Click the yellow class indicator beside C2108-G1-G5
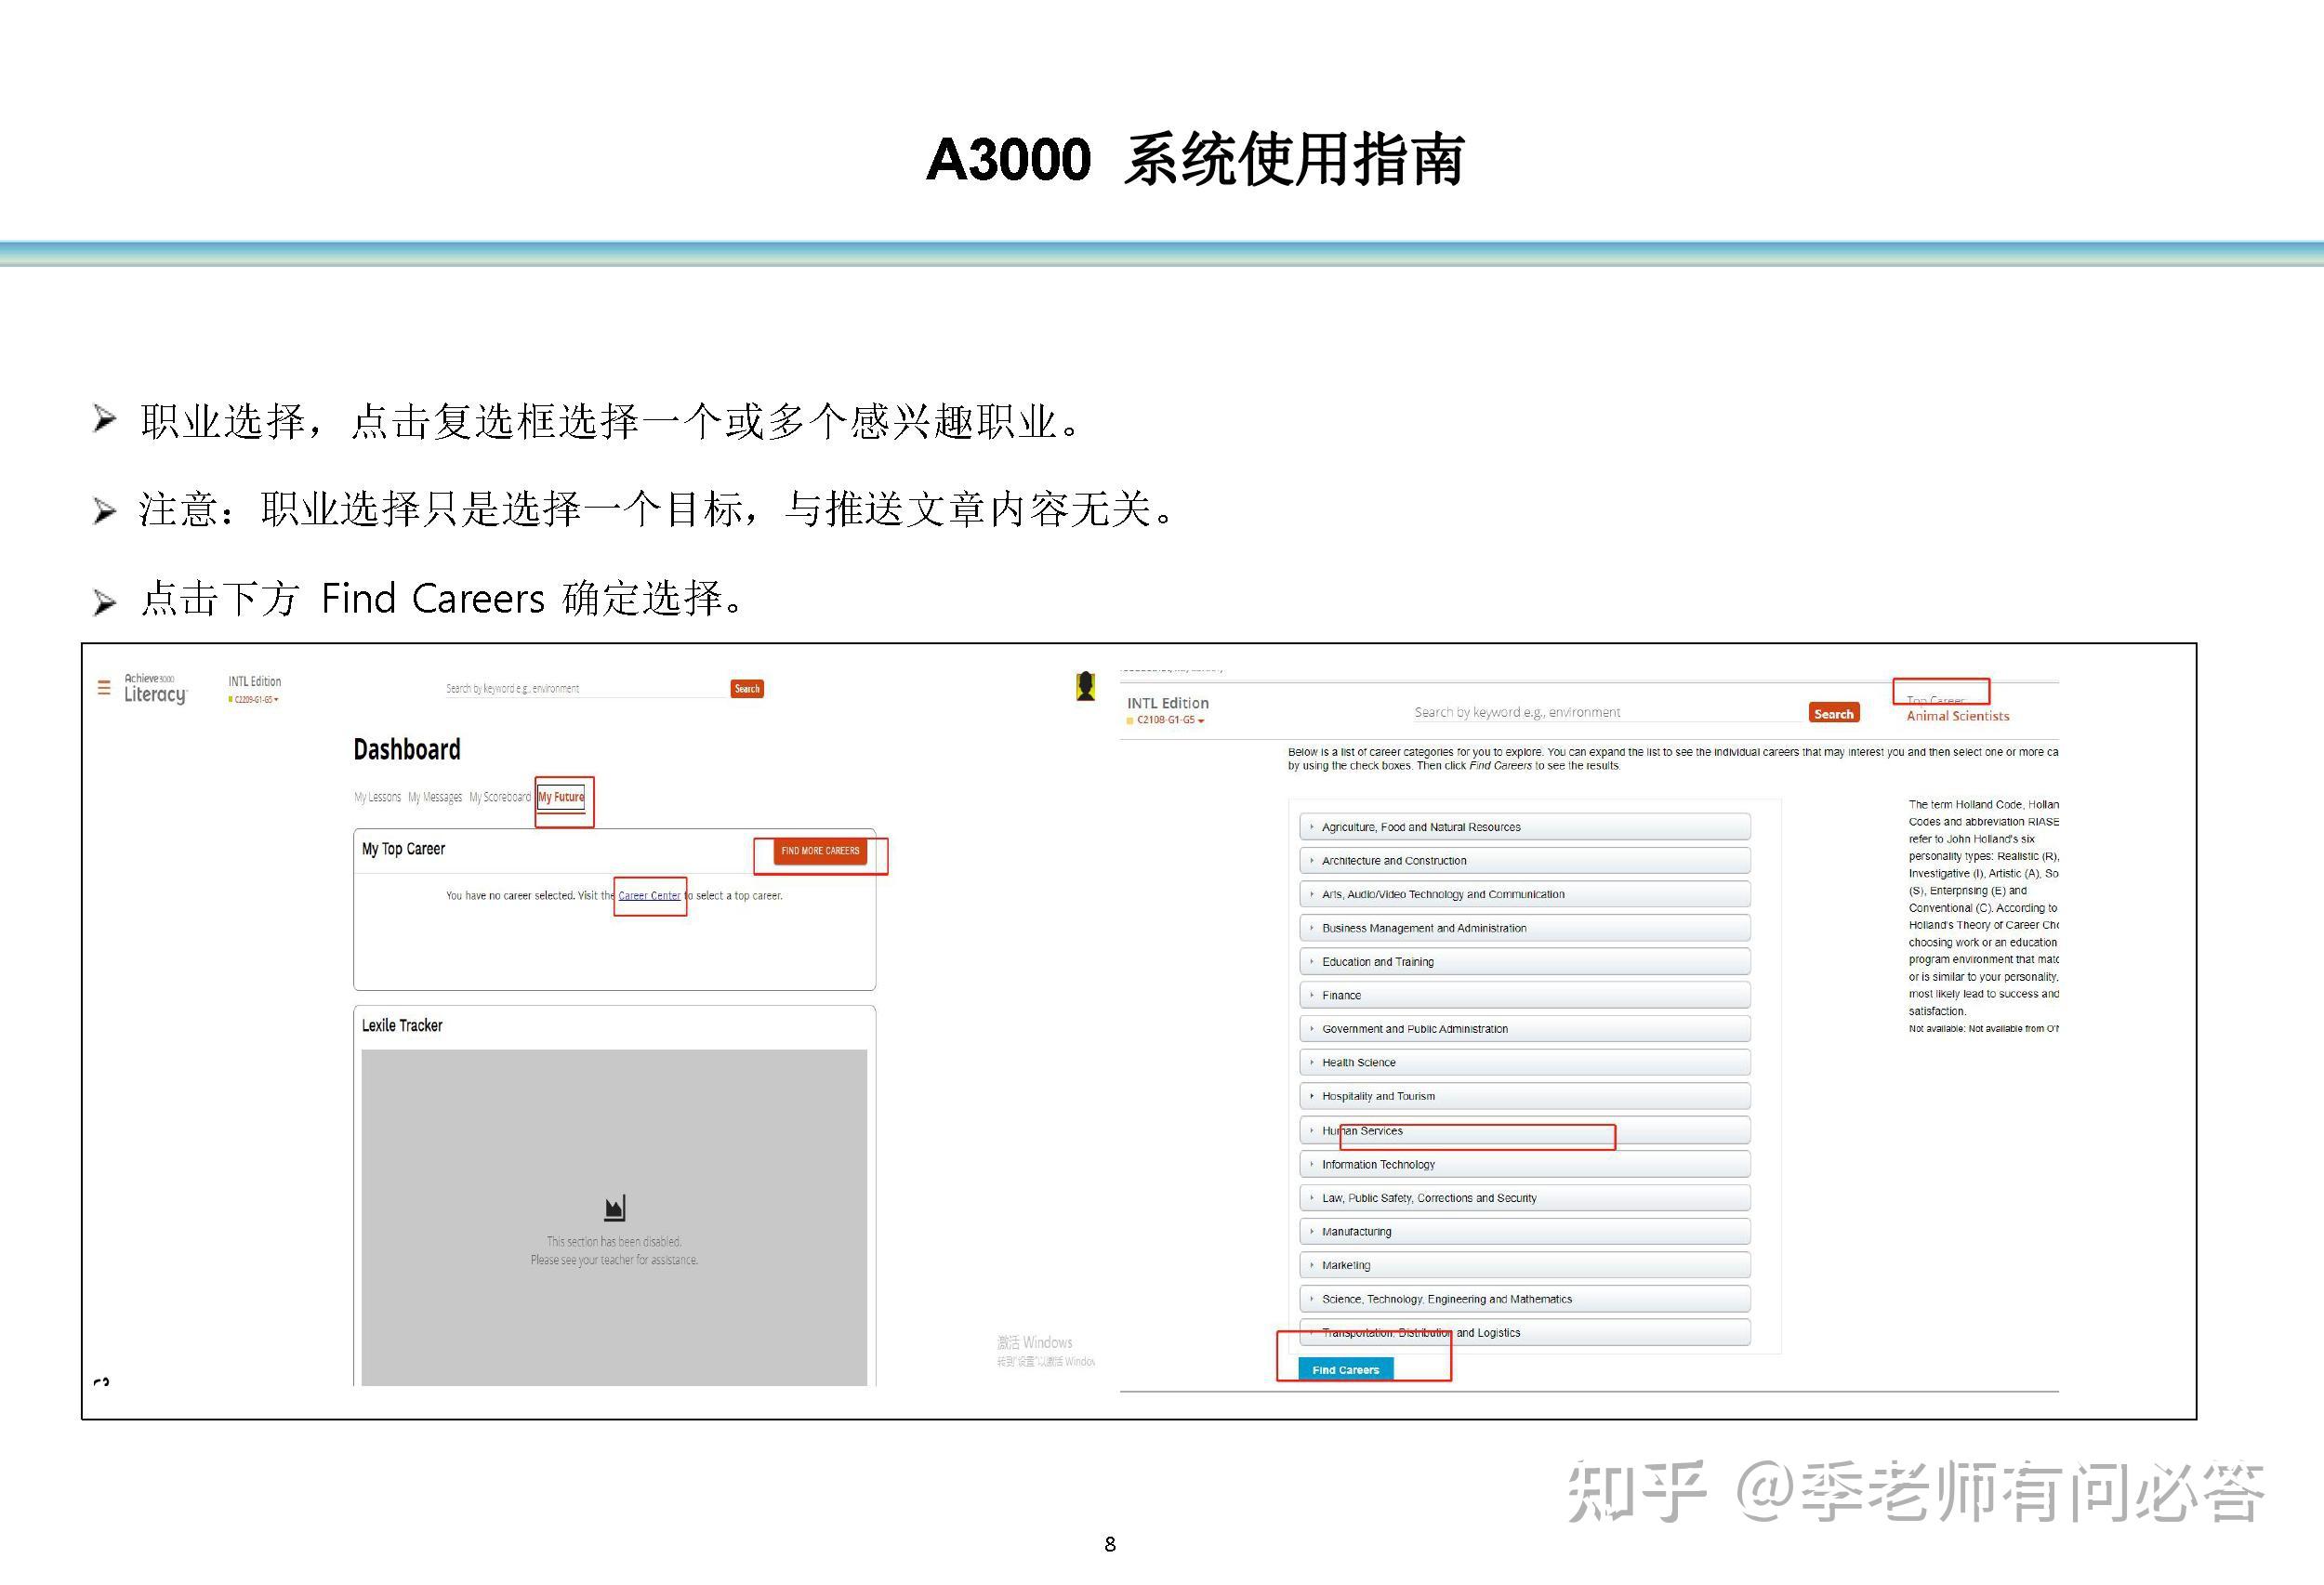 click(1131, 720)
